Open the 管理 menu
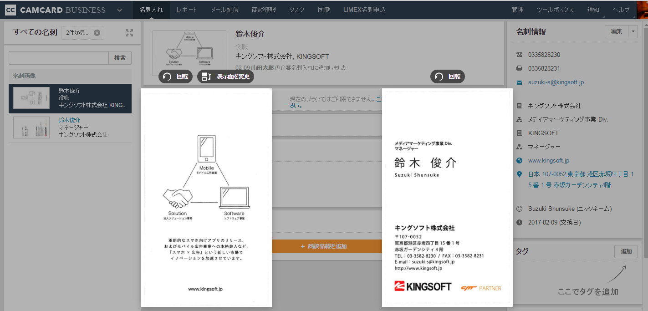Image resolution: width=648 pixels, height=311 pixels. tap(517, 10)
